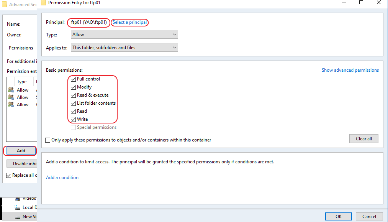Click the 'Add a condition' link
The height and width of the screenshot is (222, 388).
tap(62, 178)
